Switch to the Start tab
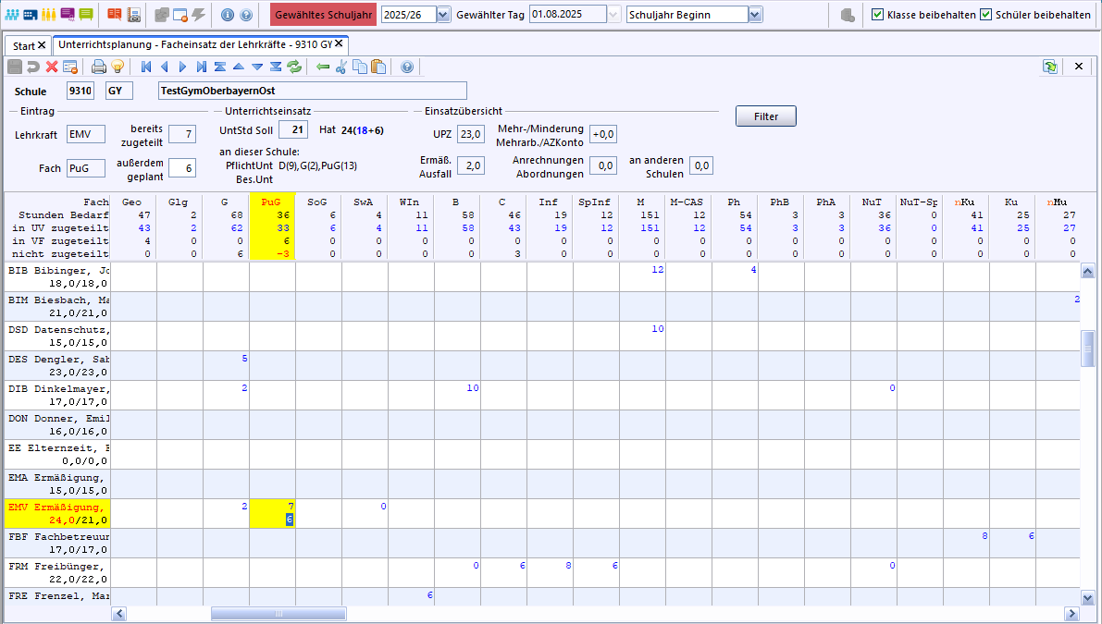 click(23, 45)
